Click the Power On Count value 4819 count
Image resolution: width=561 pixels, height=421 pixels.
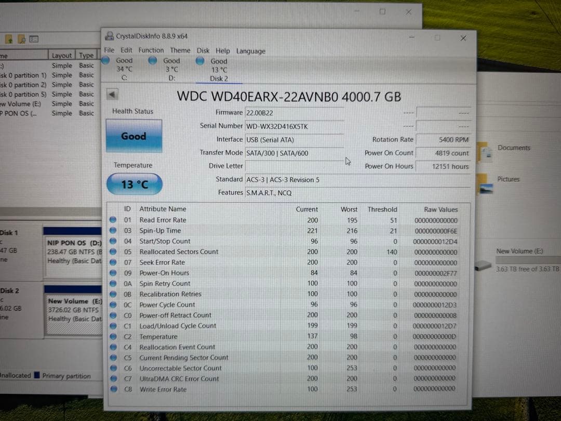[443, 153]
